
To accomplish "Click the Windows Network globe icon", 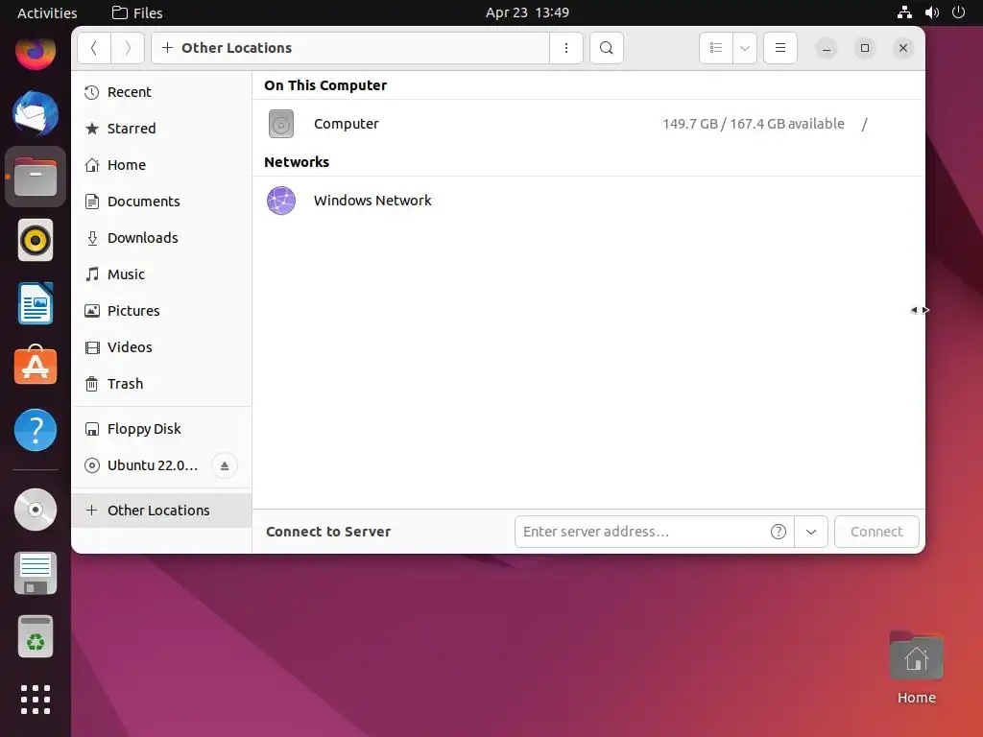I will pos(281,201).
